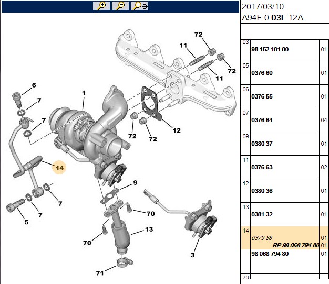This screenshot has height=284, width=329.
Task: Click row reference 13 in parts table
Action: [245, 207]
